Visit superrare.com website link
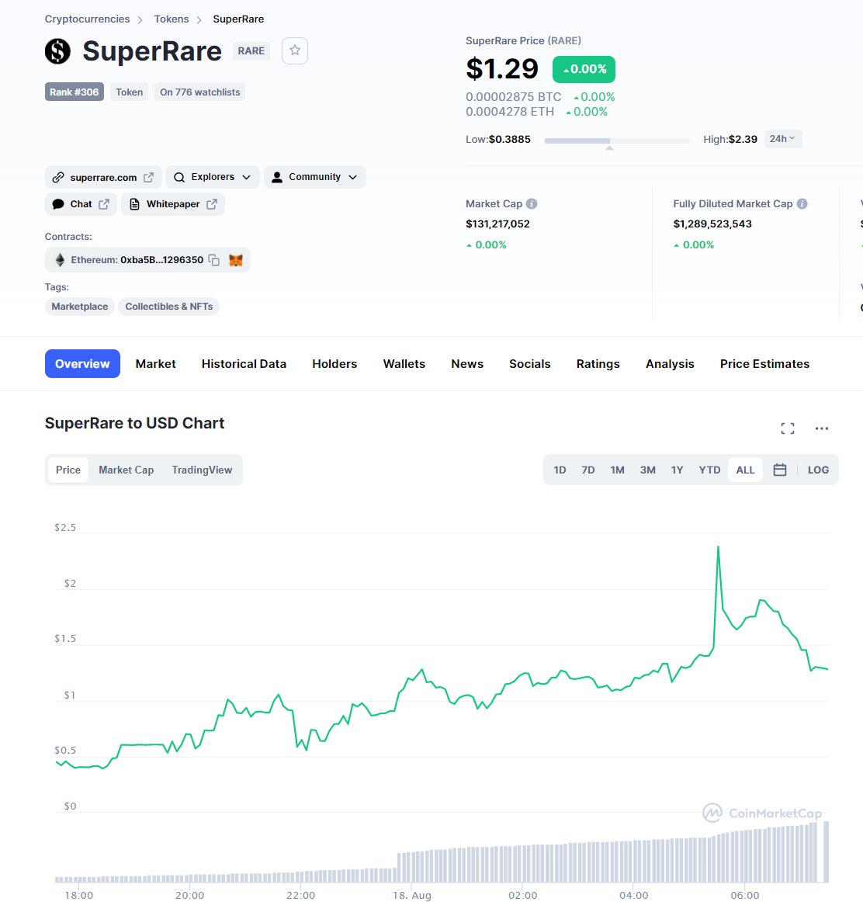 pyautogui.click(x=103, y=177)
